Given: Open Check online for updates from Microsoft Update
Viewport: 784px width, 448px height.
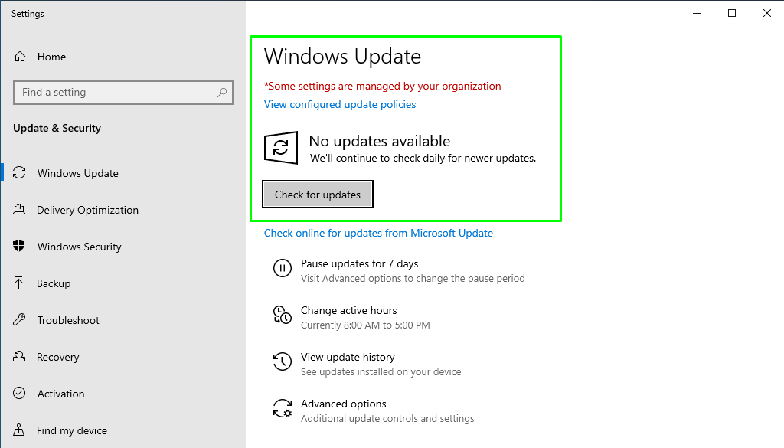Looking at the screenshot, I should pos(378,234).
